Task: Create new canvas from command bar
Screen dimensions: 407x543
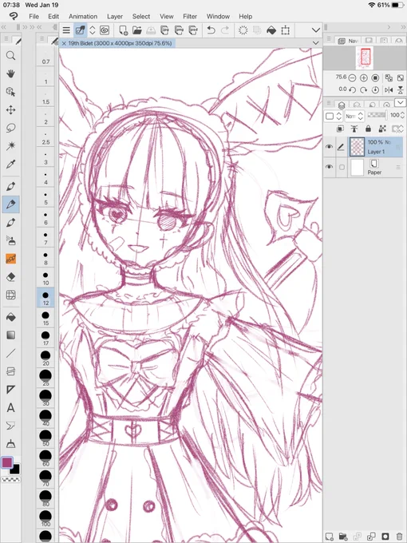Action: click(123, 30)
